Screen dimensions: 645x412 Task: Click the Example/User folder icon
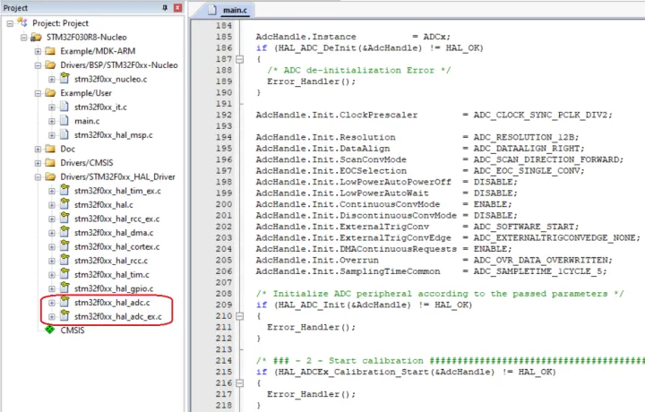click(x=50, y=93)
